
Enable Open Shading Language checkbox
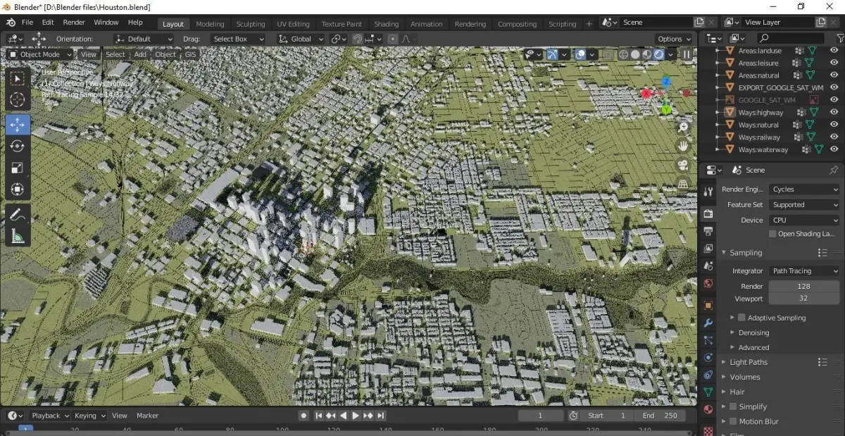pyautogui.click(x=772, y=234)
